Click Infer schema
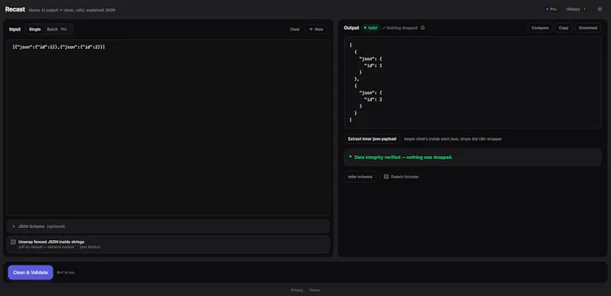 click(360, 177)
